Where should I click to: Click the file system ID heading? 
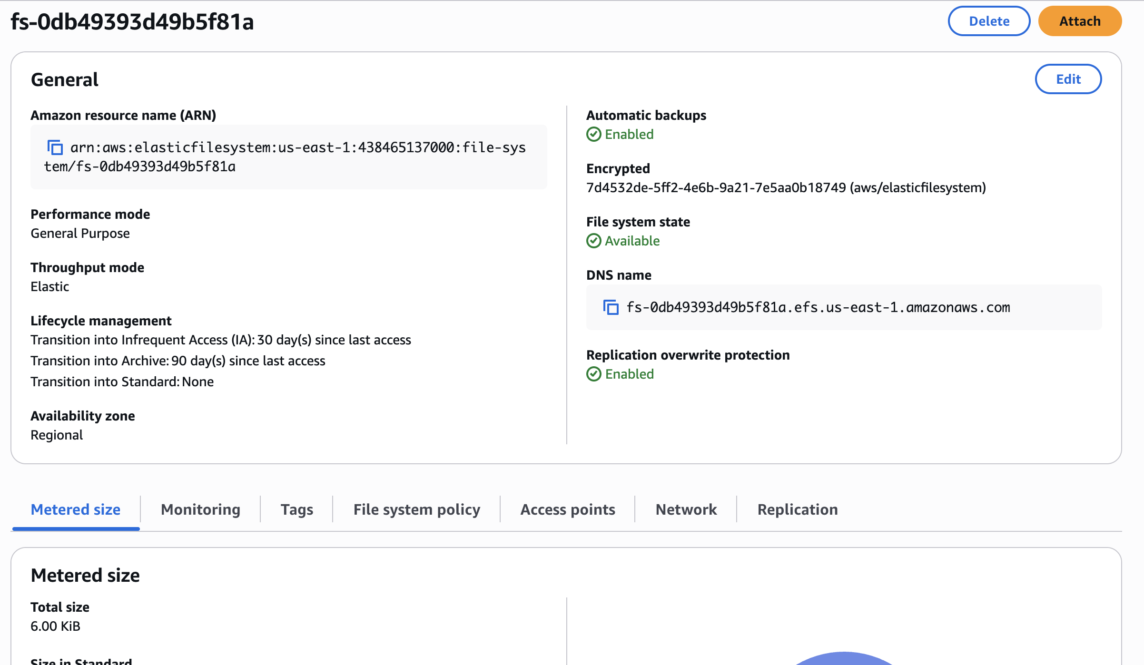[x=132, y=22]
